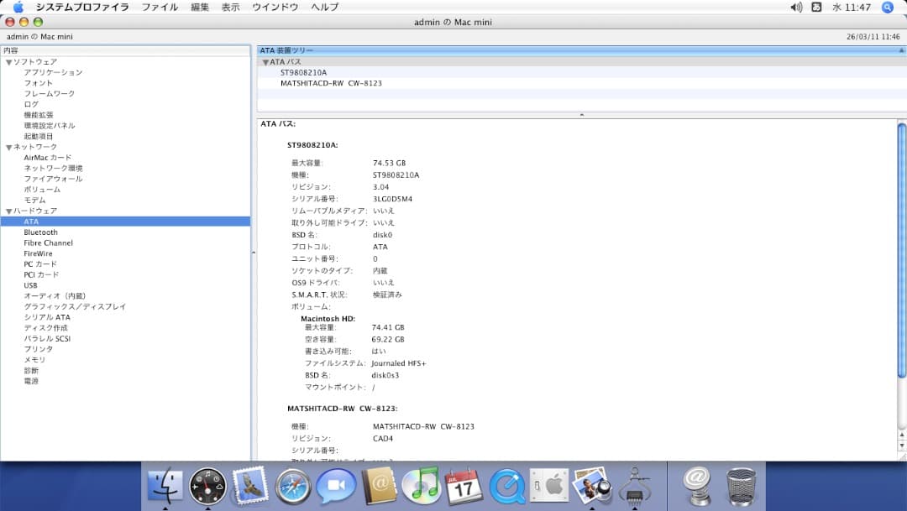
Task: Select ネットワーク環境 in the sidebar
Action: pyautogui.click(x=53, y=168)
